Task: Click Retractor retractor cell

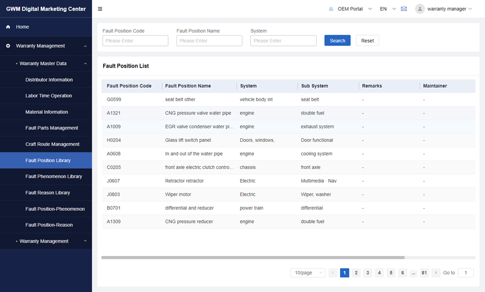Action: [x=184, y=181]
